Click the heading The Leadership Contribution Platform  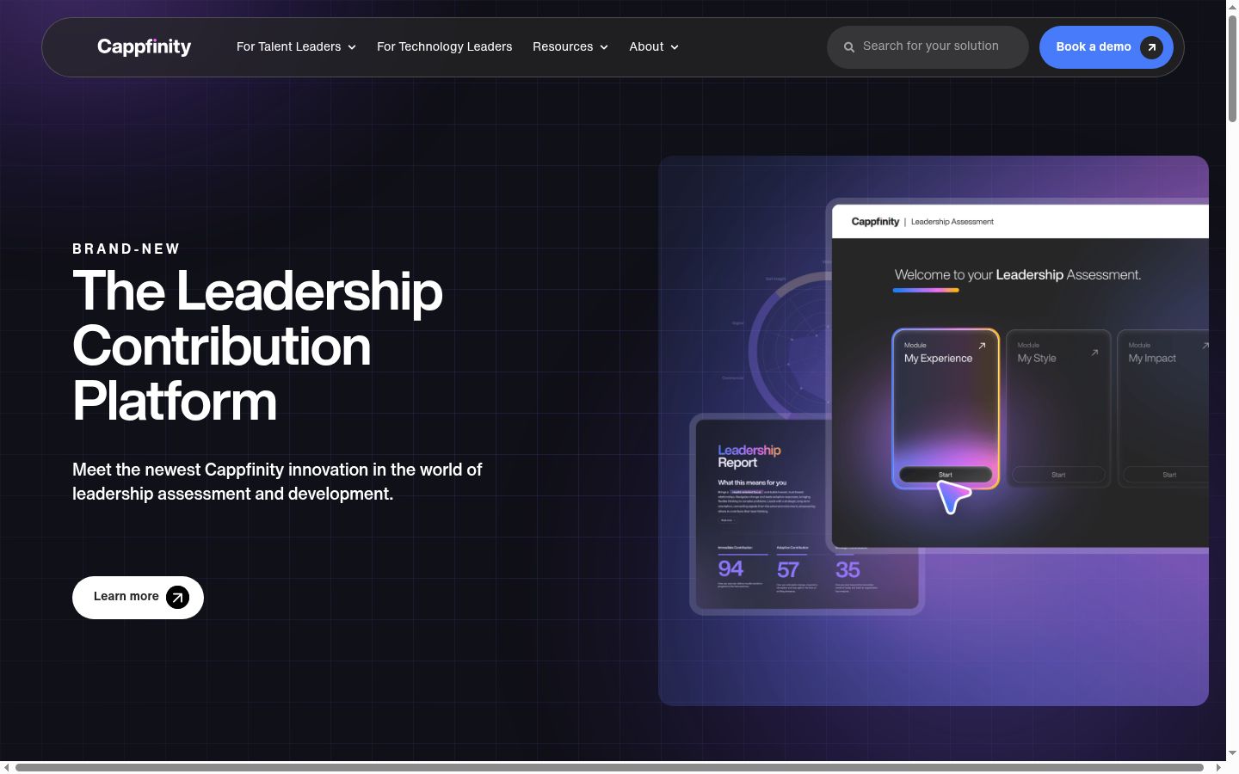click(257, 346)
